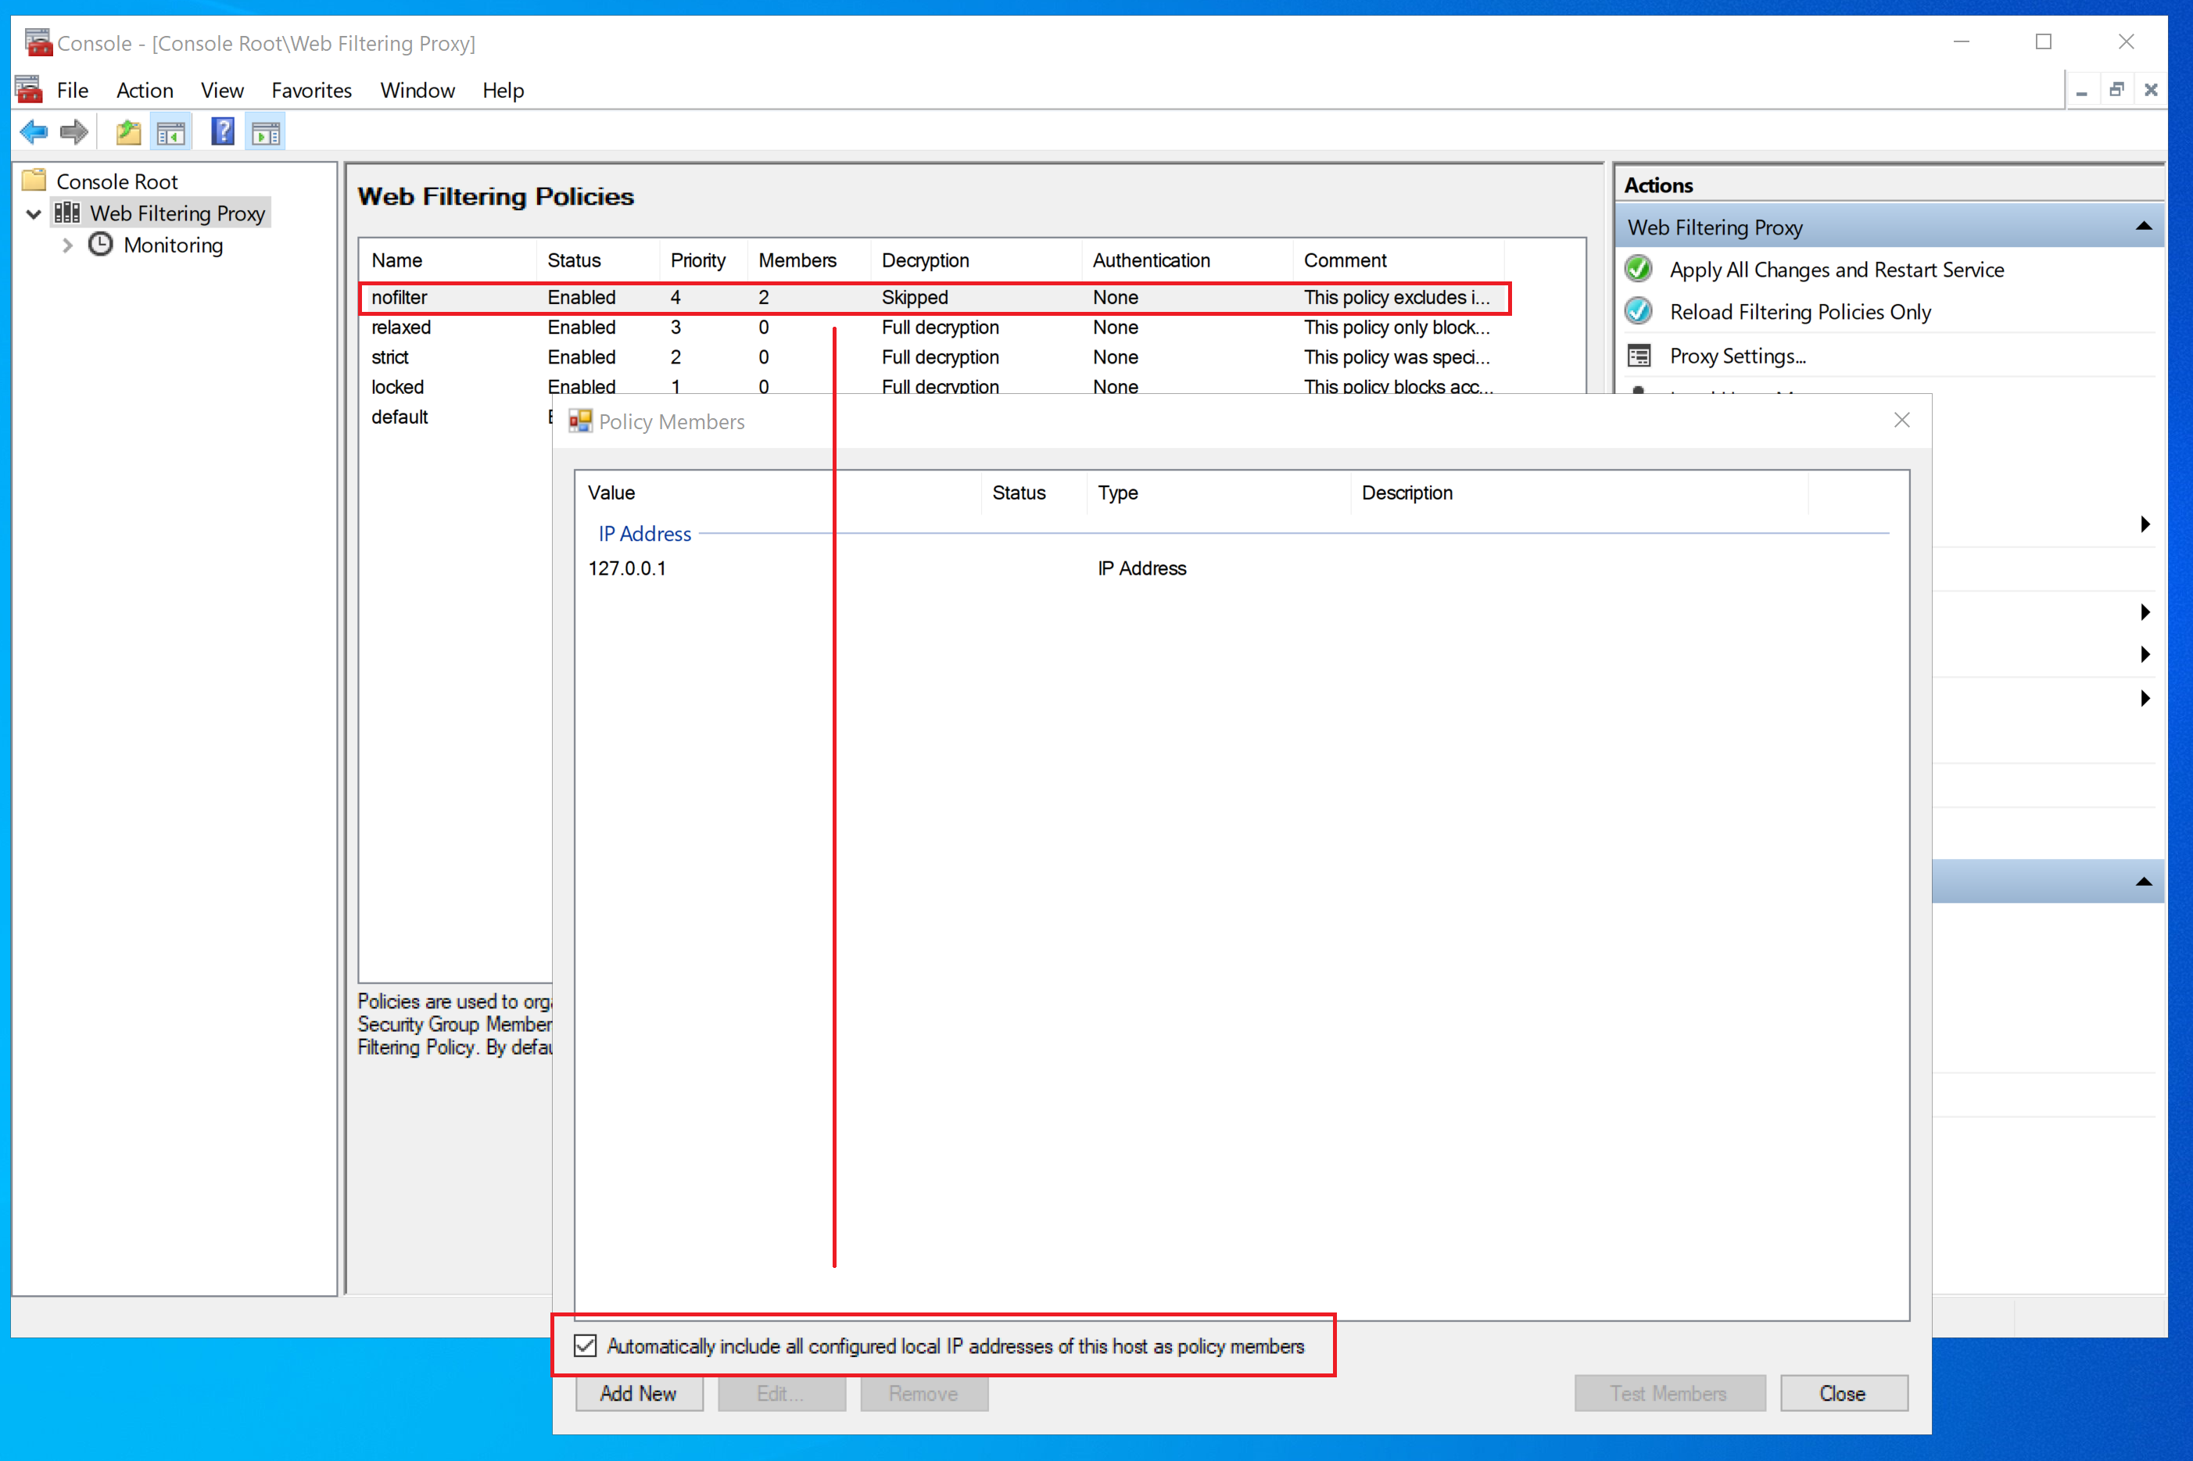
Task: Sort policies by Name column header
Action: click(x=448, y=260)
